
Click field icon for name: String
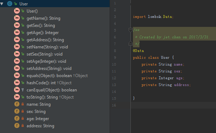tap(17, 104)
